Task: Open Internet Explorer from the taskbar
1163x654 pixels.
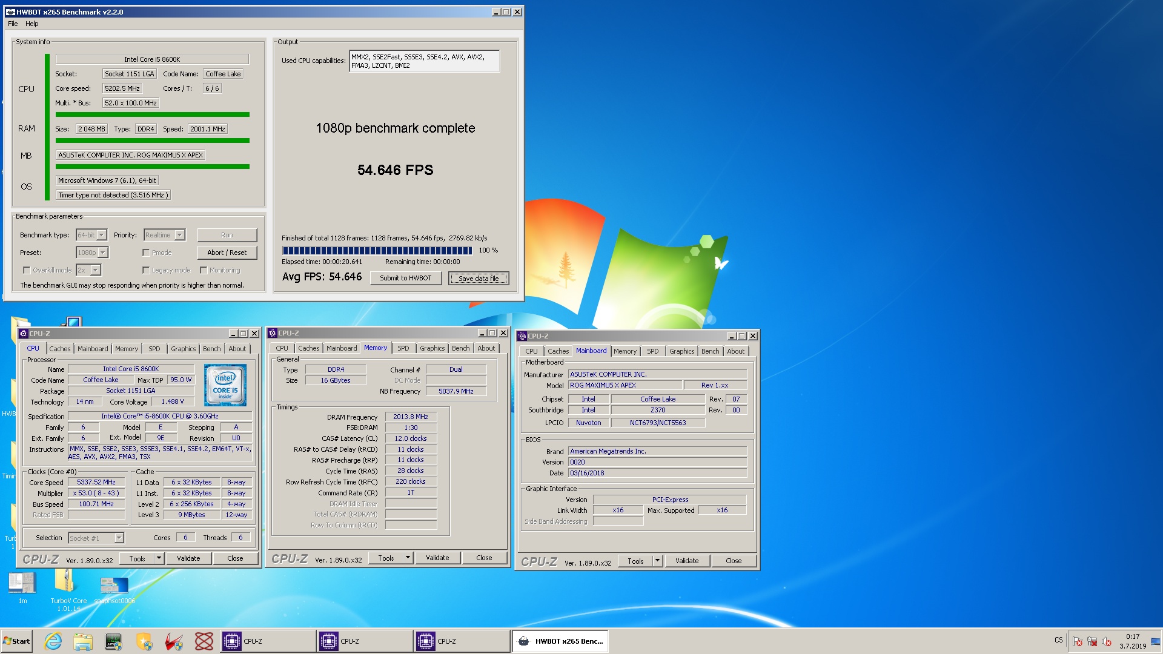Action: point(53,641)
